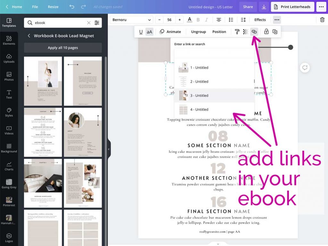Undo the last change

71,6
